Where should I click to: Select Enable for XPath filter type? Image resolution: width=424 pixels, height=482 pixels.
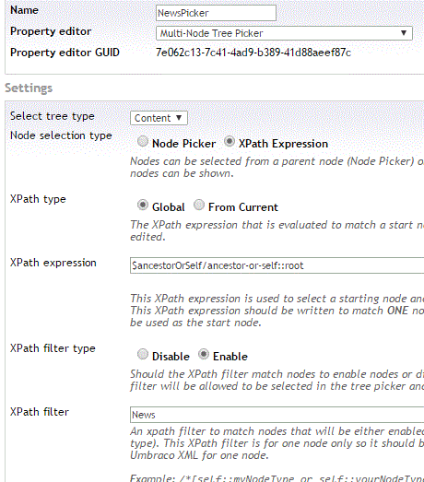coord(204,354)
